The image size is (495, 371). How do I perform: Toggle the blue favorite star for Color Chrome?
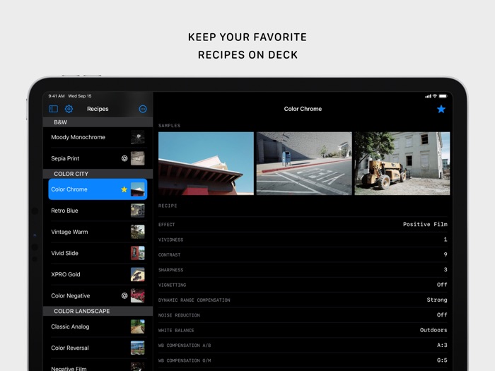coord(441,109)
